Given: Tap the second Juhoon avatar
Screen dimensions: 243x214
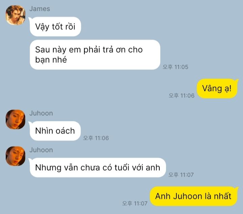Looking at the screenshot, I should [x=16, y=156].
